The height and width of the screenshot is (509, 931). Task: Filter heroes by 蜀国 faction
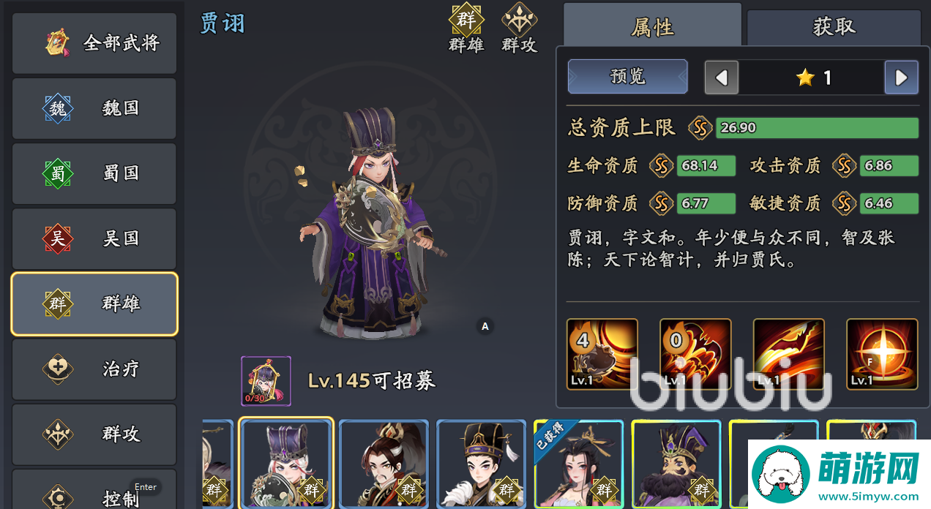click(94, 173)
